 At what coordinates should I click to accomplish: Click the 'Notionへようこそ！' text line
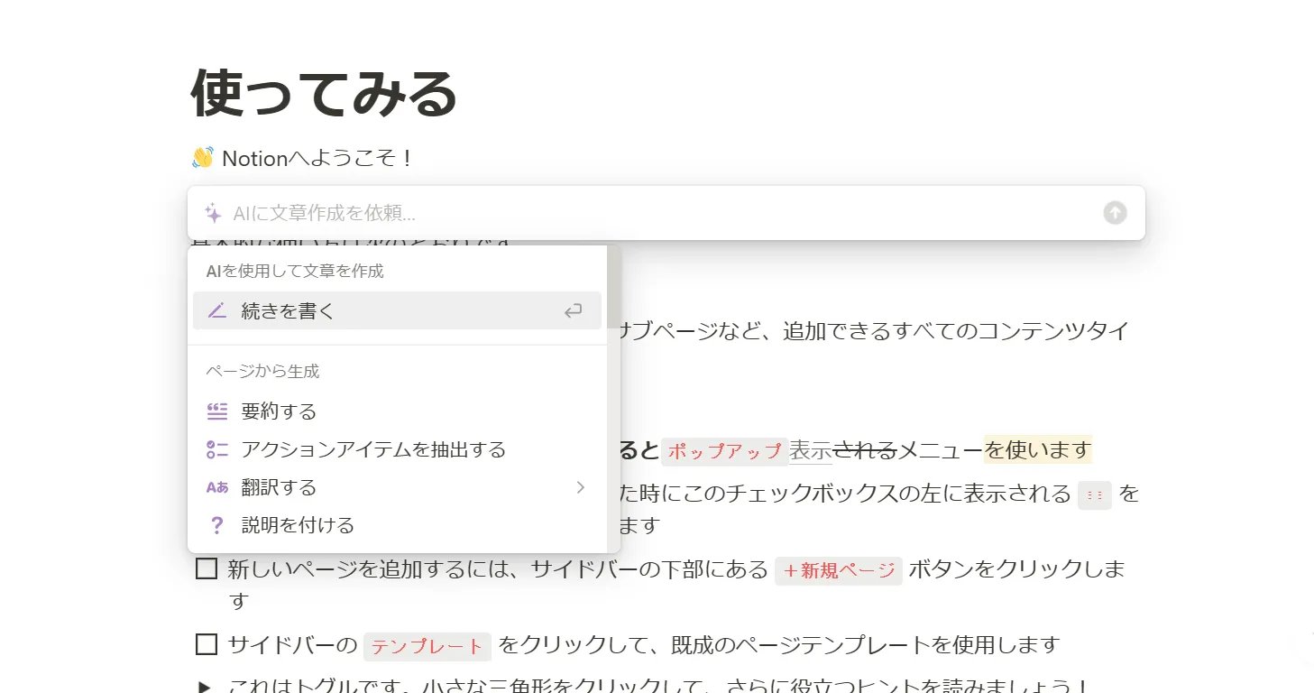317,159
